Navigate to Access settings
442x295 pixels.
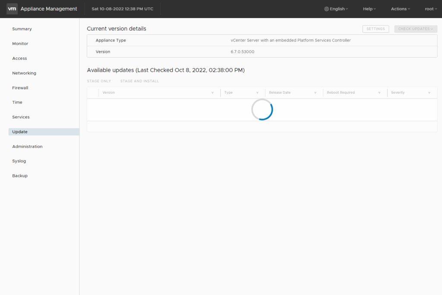[19, 58]
